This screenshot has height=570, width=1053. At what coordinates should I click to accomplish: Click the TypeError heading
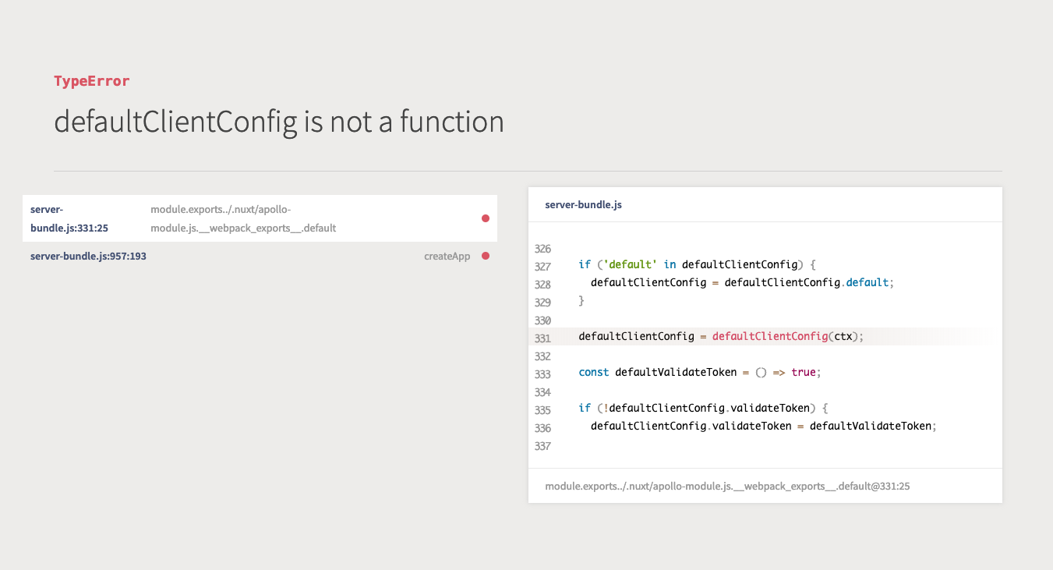tap(92, 80)
